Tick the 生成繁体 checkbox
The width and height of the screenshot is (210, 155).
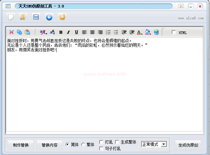coord(117,142)
